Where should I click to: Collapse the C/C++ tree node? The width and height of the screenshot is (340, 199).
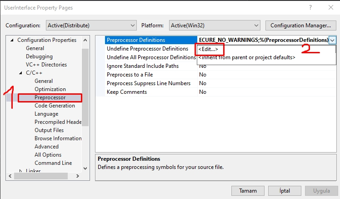pyautogui.click(x=20, y=73)
